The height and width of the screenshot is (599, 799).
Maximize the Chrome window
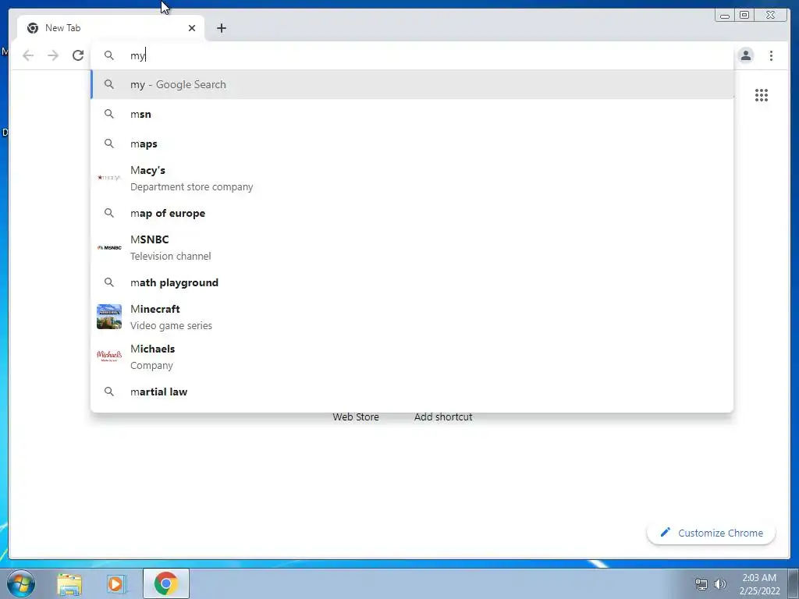(744, 16)
